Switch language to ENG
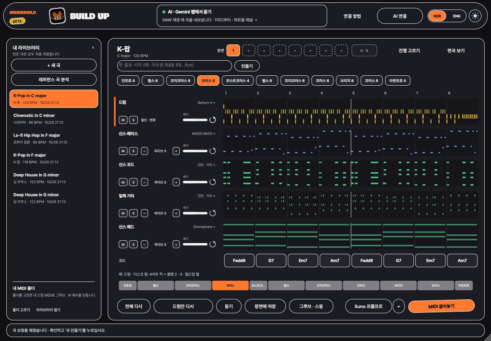 click(x=457, y=16)
